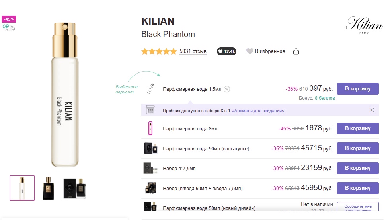This screenshot has height=220, width=390.
Task: Click 'Сообщите мне о поступлении' button
Action: point(358,207)
